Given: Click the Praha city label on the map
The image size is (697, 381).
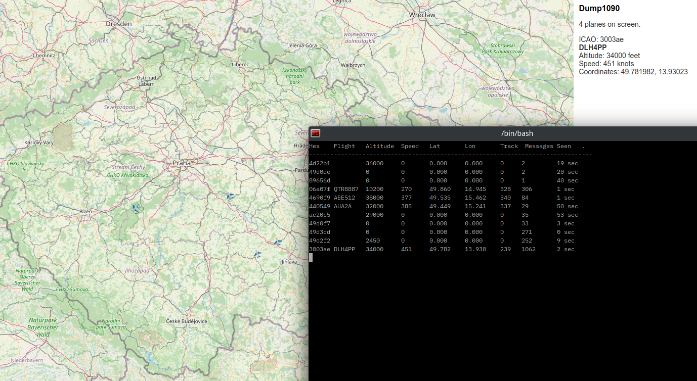Looking at the screenshot, I should [182, 163].
